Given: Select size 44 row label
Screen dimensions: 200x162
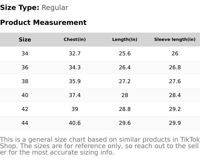Looking at the screenshot, I should (25, 123).
